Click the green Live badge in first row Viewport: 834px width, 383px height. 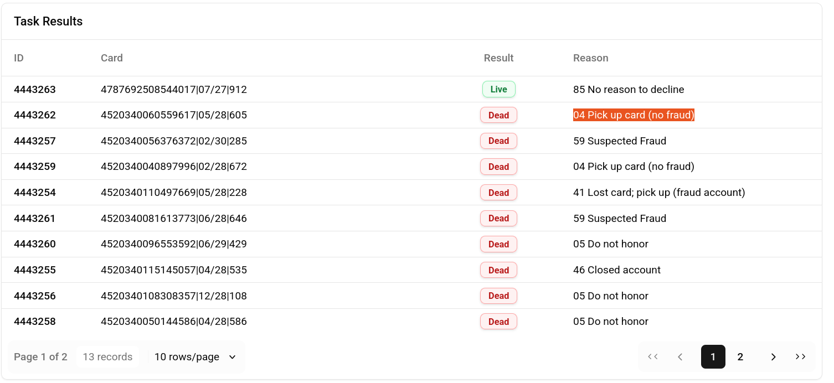(498, 89)
